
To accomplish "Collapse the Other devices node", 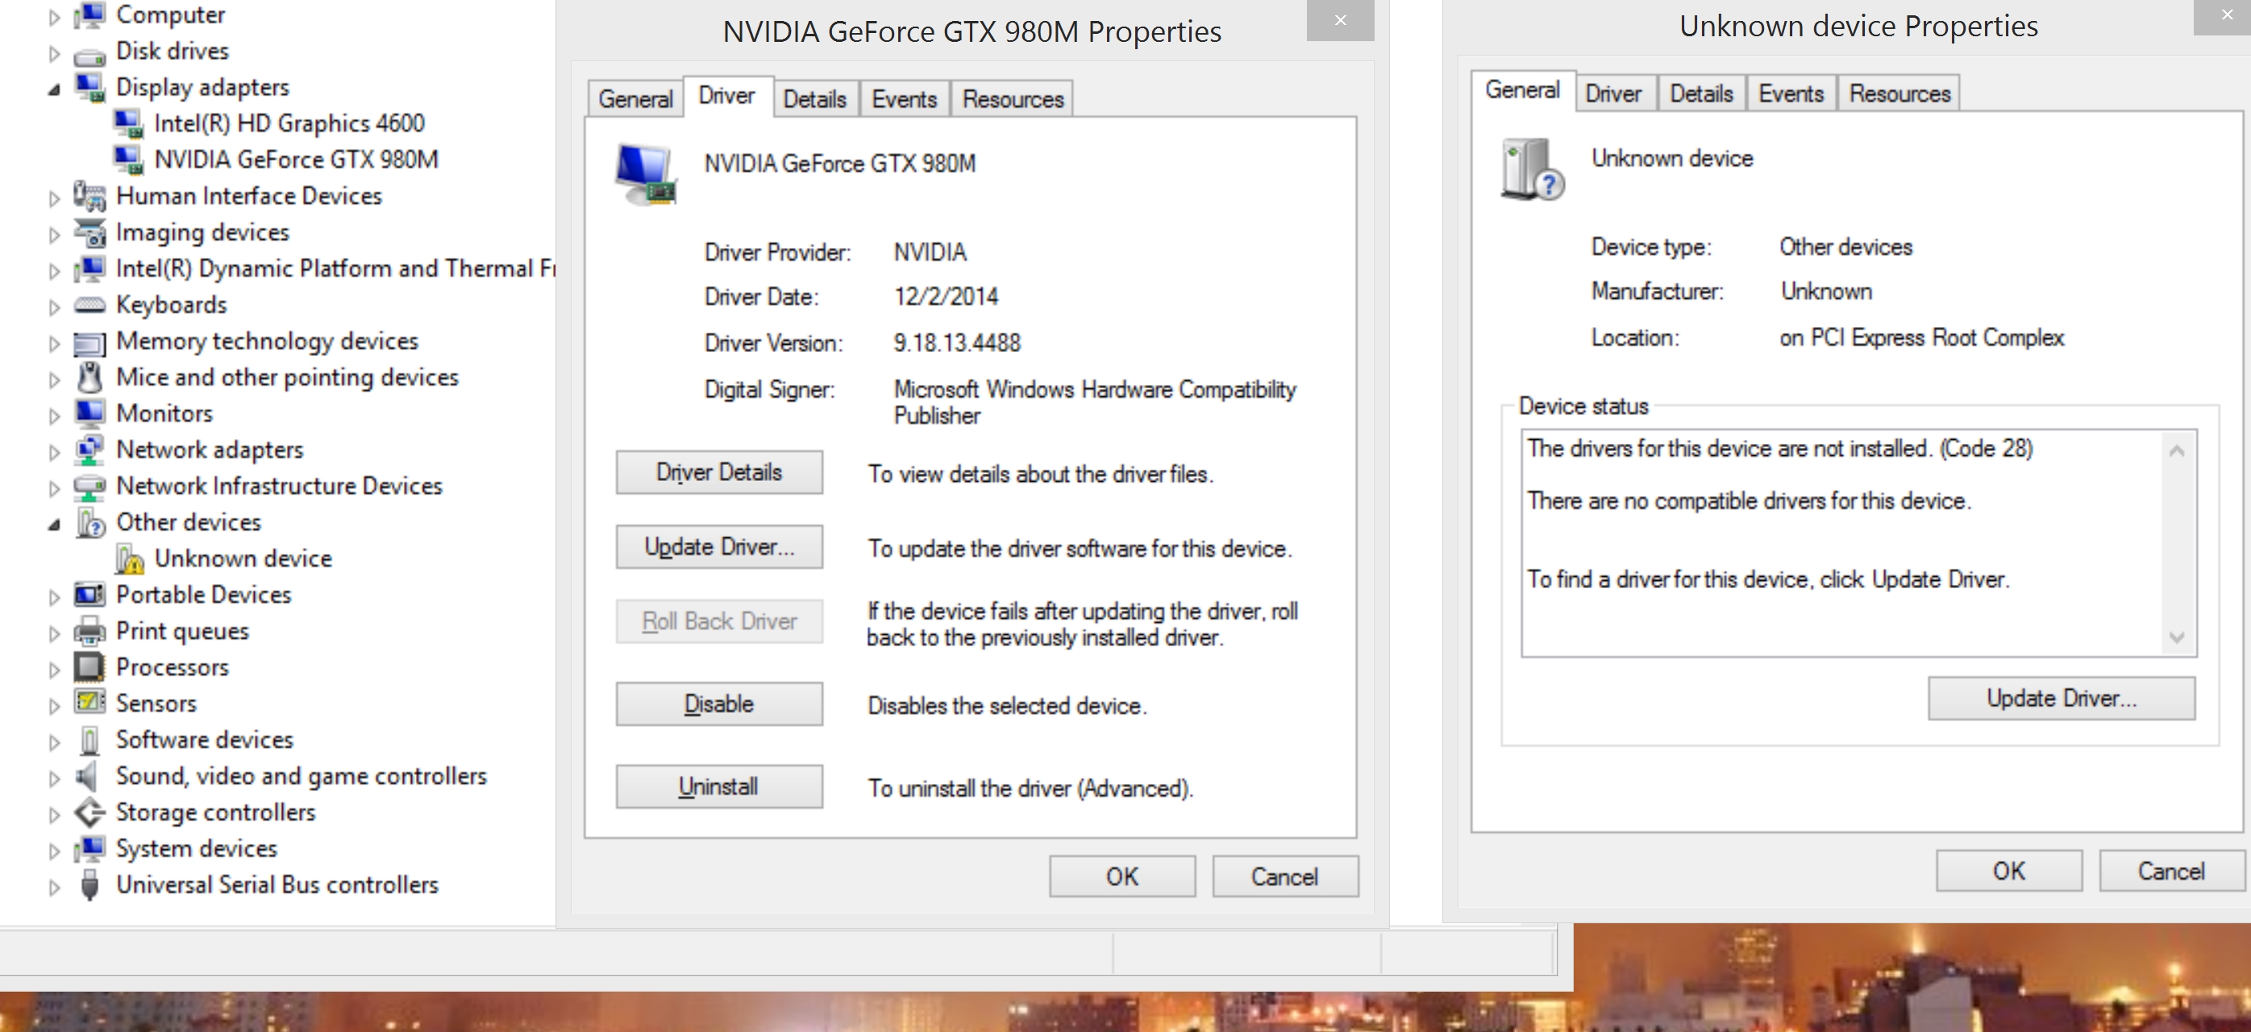I will 54,524.
